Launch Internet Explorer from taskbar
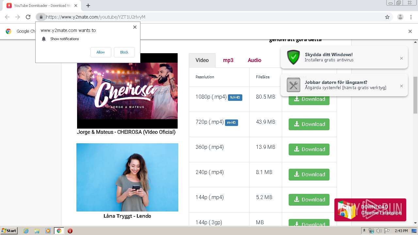The height and width of the screenshot is (235, 418). coord(26,231)
